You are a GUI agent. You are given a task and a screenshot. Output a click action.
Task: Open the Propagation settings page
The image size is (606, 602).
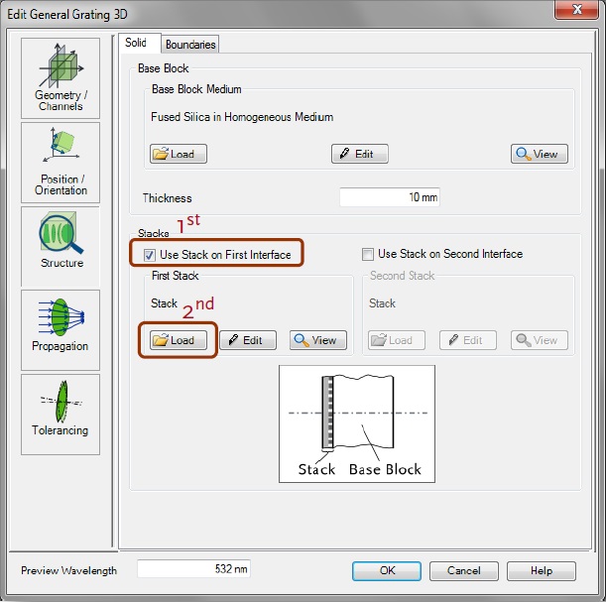pos(61,330)
